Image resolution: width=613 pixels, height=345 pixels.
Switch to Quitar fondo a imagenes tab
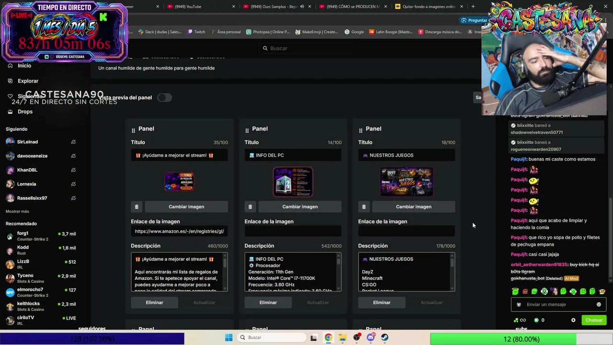click(x=429, y=7)
